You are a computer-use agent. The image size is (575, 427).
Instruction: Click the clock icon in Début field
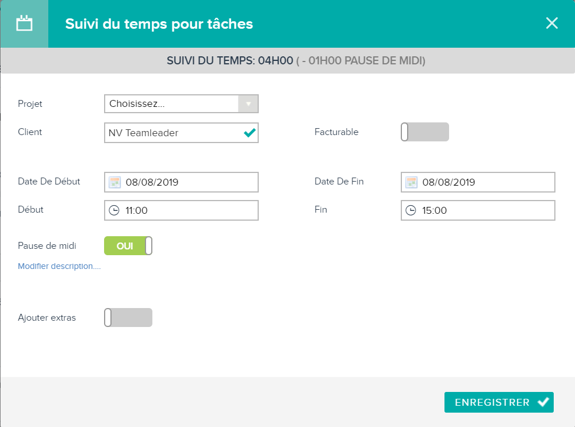coord(114,210)
